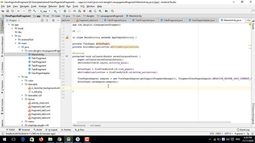255x143 pixels.
Task: Close the Tab4Fragment.java editor tab
Action: pyautogui.click(x=184, y=20)
